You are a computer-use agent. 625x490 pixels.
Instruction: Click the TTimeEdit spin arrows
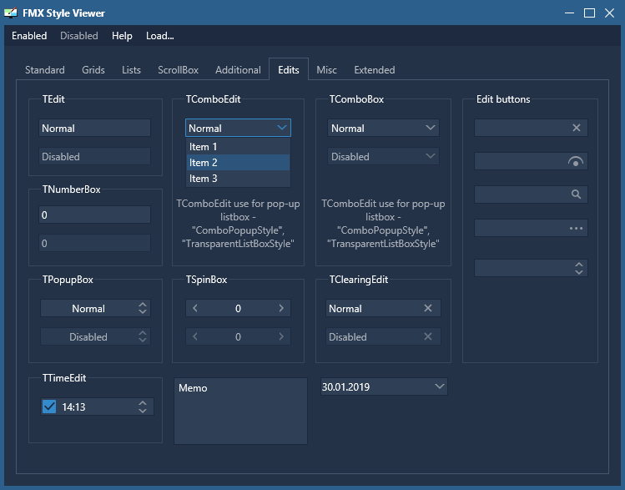(x=143, y=407)
